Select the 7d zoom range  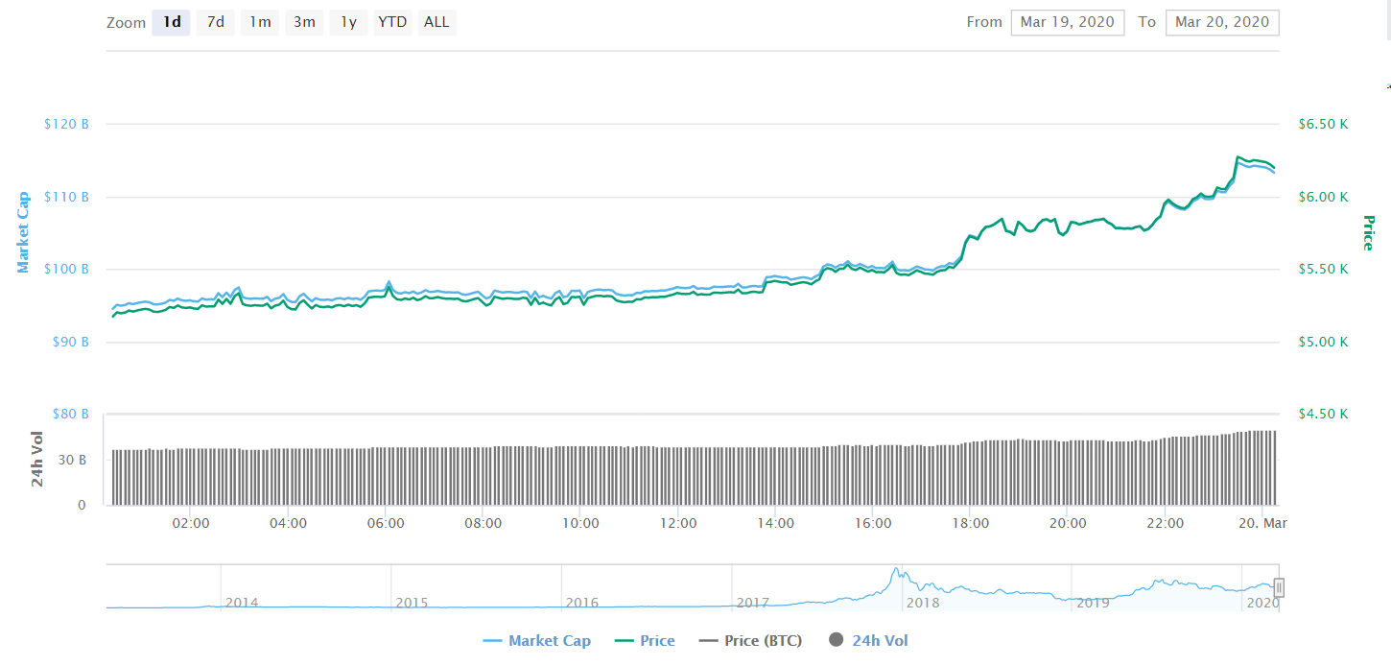pos(215,22)
